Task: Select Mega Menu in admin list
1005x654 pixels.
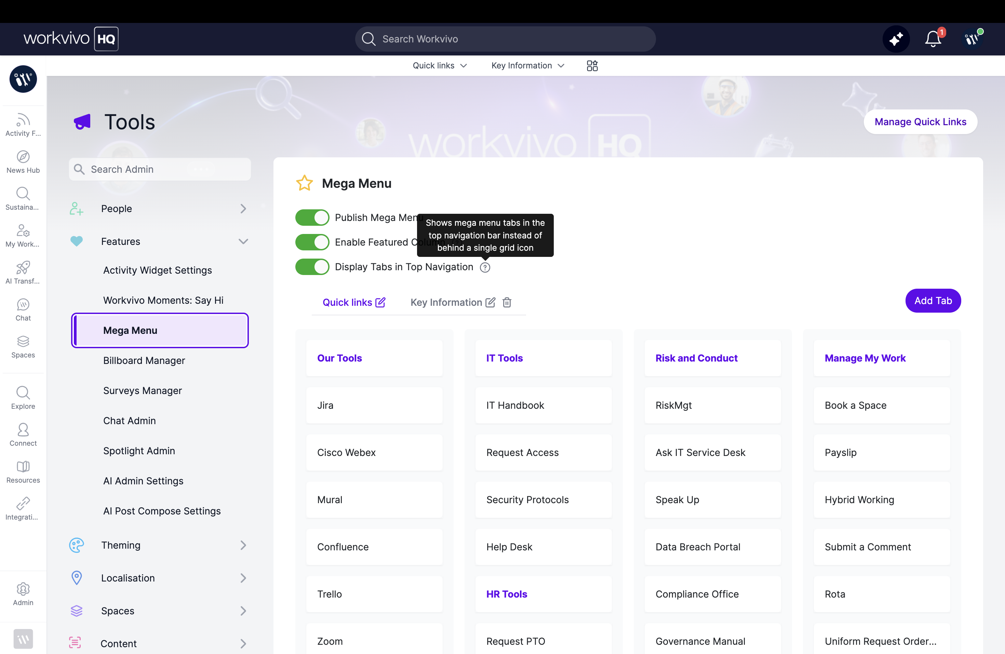Action: click(160, 330)
